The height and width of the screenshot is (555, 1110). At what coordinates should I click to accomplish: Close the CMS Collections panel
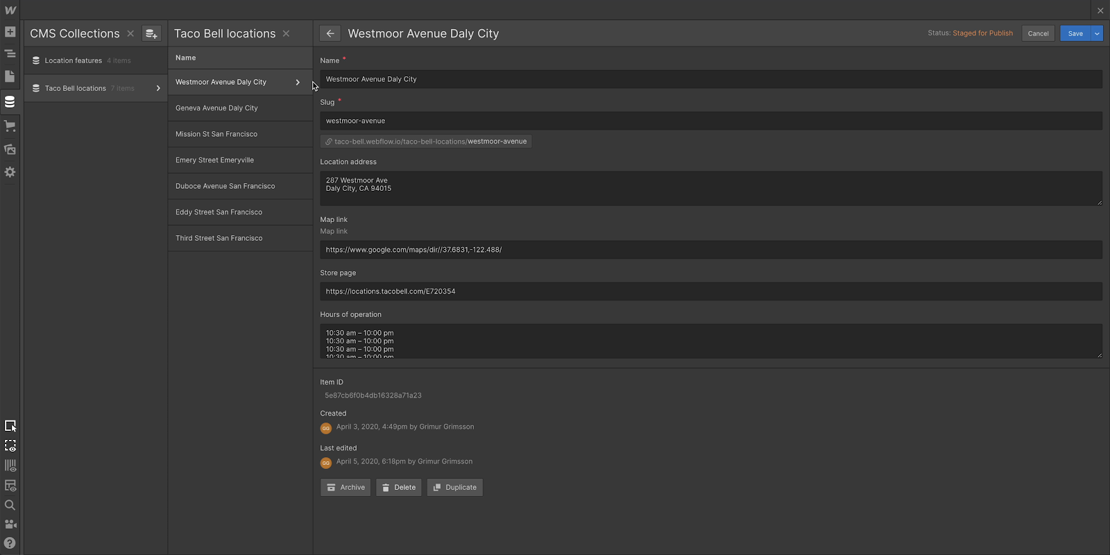[x=130, y=33]
